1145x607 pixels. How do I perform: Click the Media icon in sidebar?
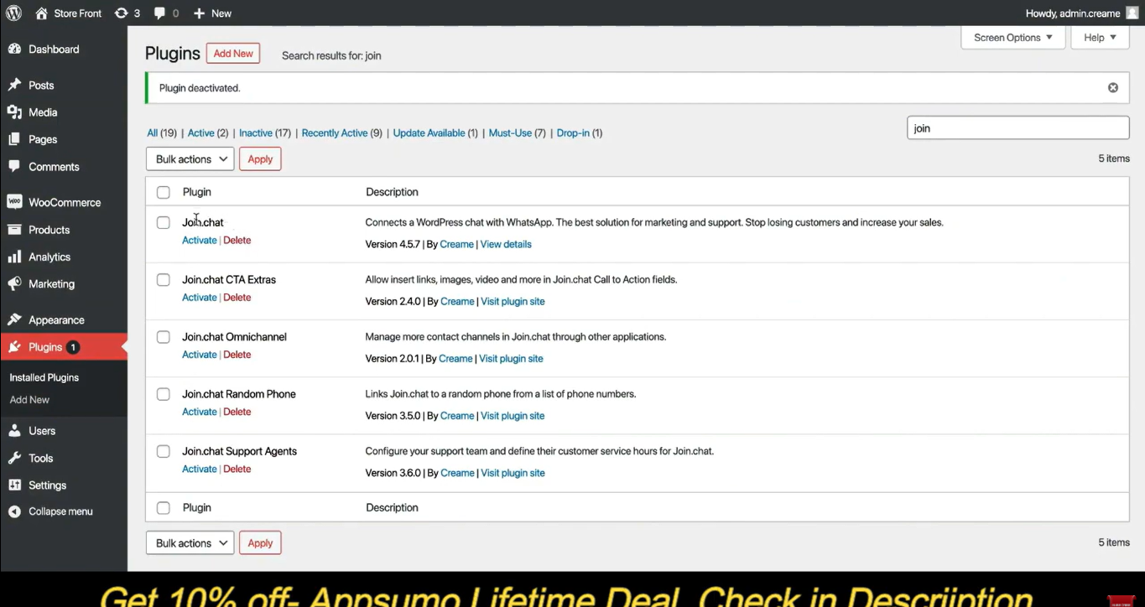(14, 112)
